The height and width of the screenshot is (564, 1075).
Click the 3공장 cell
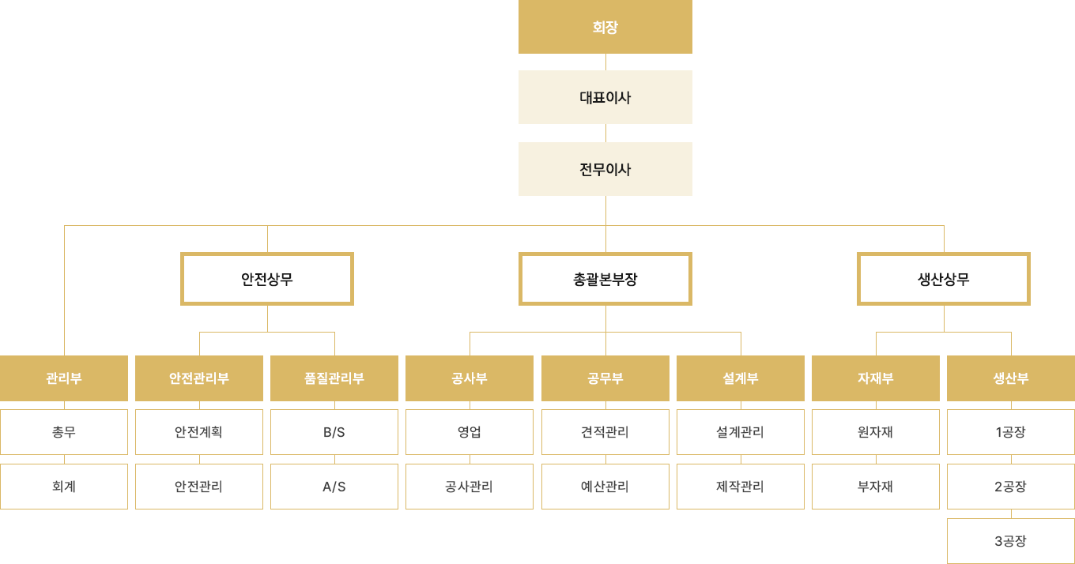(1011, 541)
